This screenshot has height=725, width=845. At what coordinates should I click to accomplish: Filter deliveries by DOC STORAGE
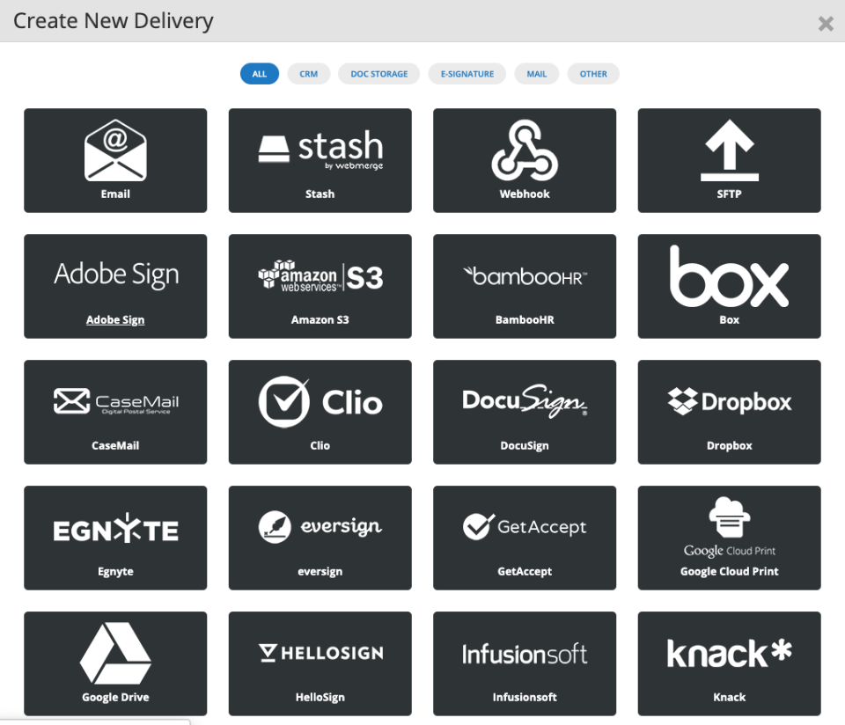[x=378, y=74]
